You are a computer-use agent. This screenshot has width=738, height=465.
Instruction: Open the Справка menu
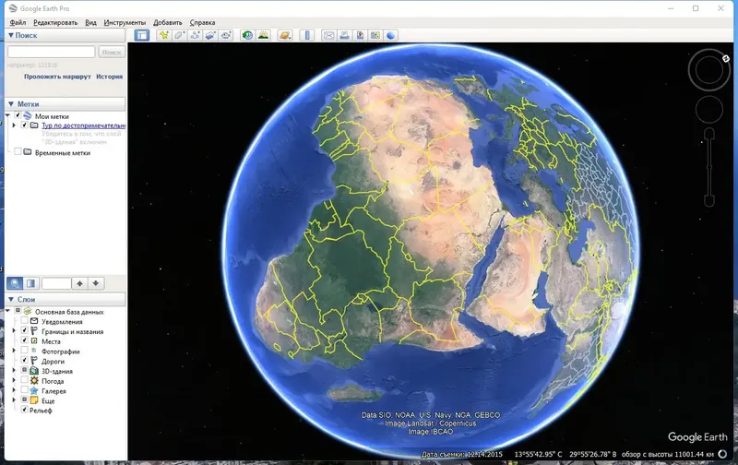202,22
